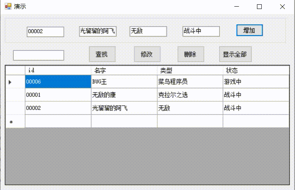Click the empty search text box
Viewport: 295px width, 190px height.
pos(39,55)
